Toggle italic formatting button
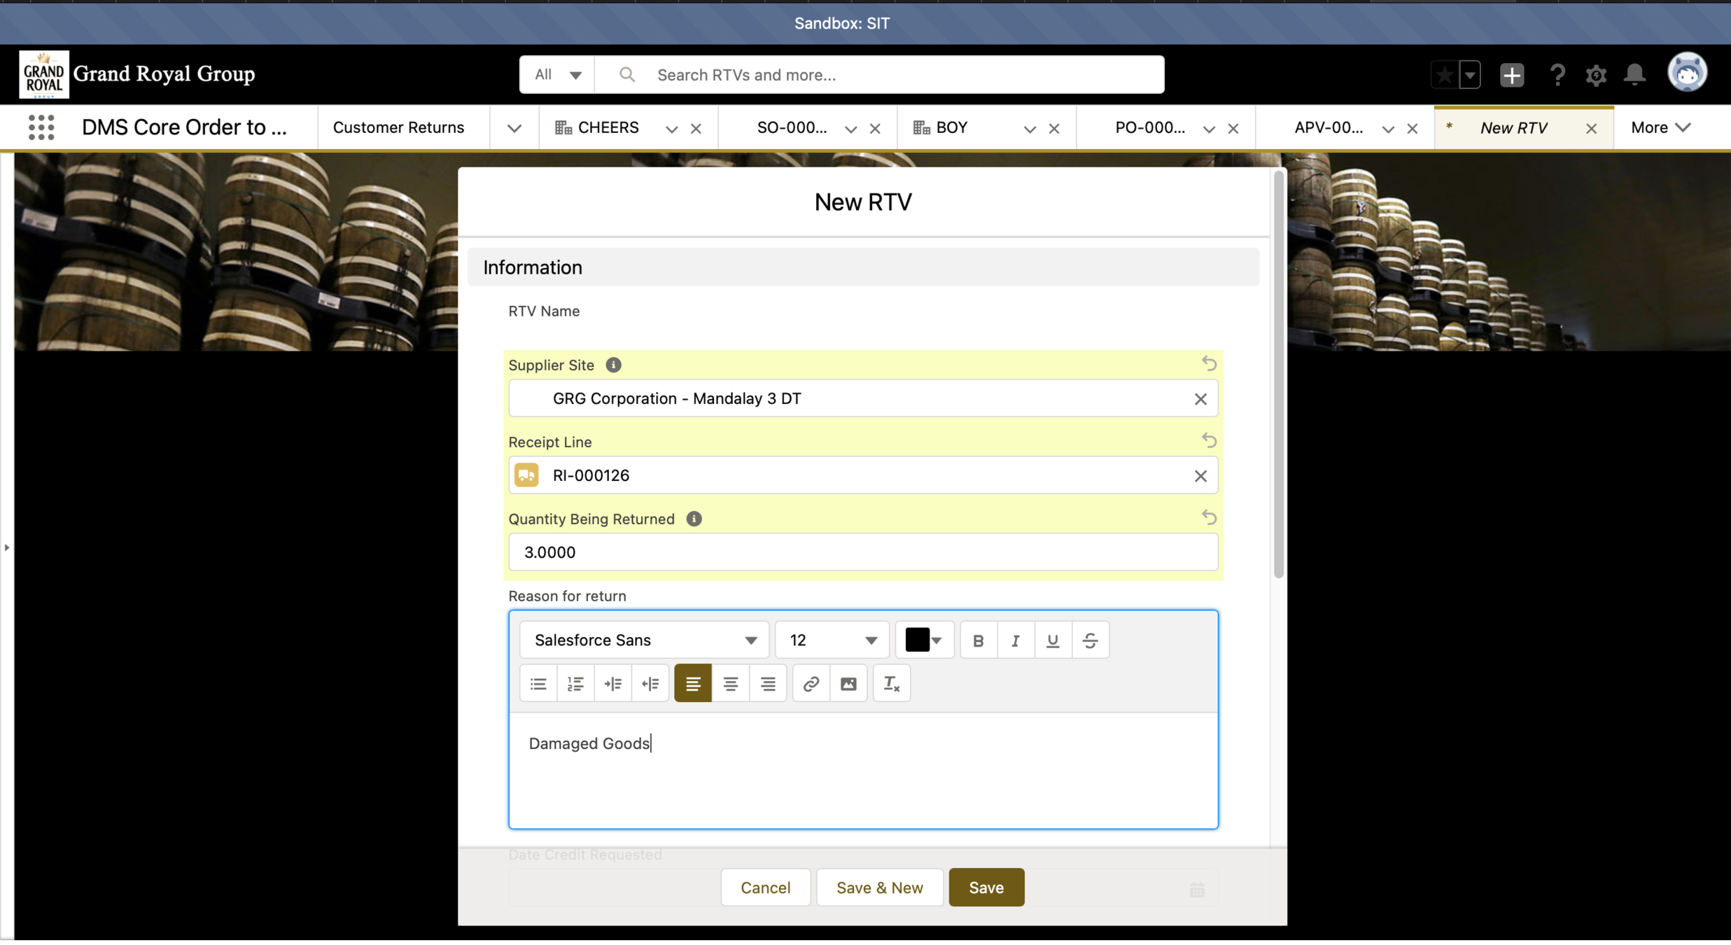 [1015, 640]
